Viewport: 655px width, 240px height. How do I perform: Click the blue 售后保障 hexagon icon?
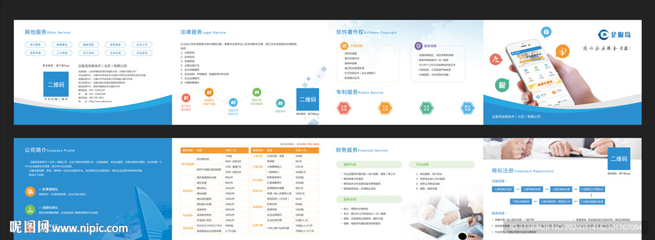tap(468, 108)
